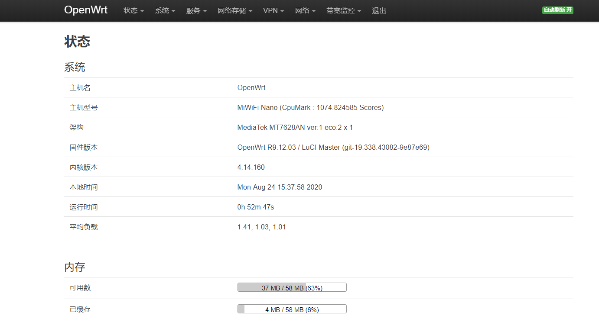Click the 主机型号 row label

click(84, 108)
